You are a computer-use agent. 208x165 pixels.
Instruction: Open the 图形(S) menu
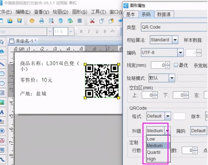80,12
